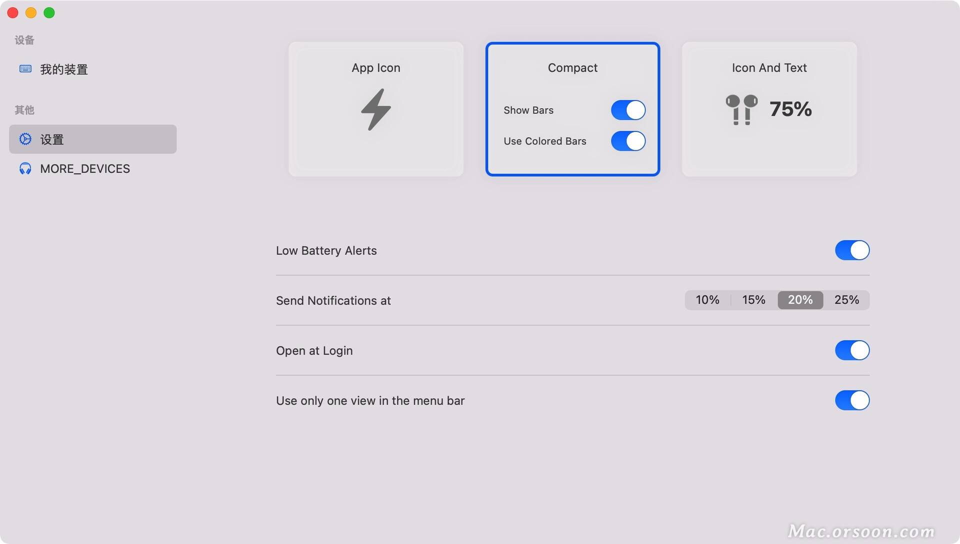
Task: Click the headphones icon for MORE_DEVICES
Action: click(24, 169)
